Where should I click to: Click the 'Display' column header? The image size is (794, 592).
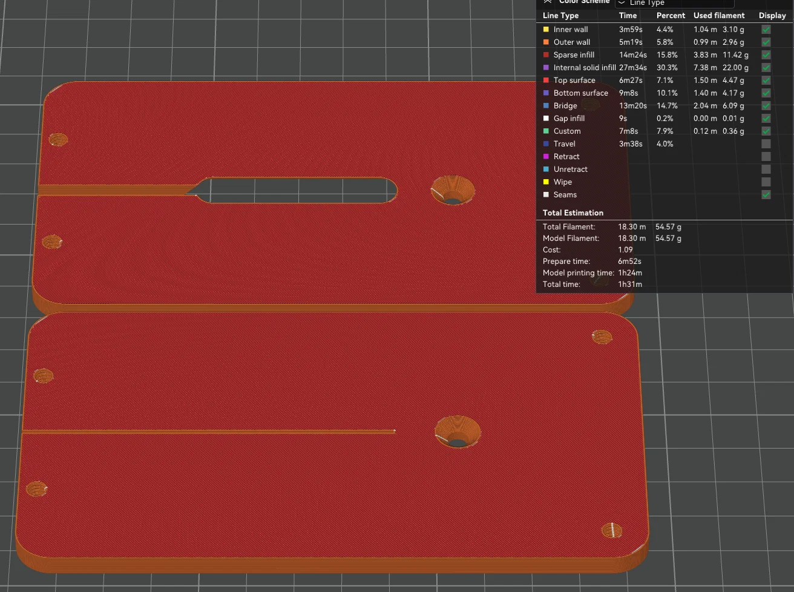[x=772, y=16]
